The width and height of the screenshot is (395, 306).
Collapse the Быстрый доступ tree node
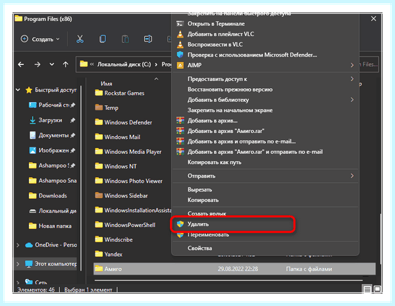pyautogui.click(x=18, y=89)
